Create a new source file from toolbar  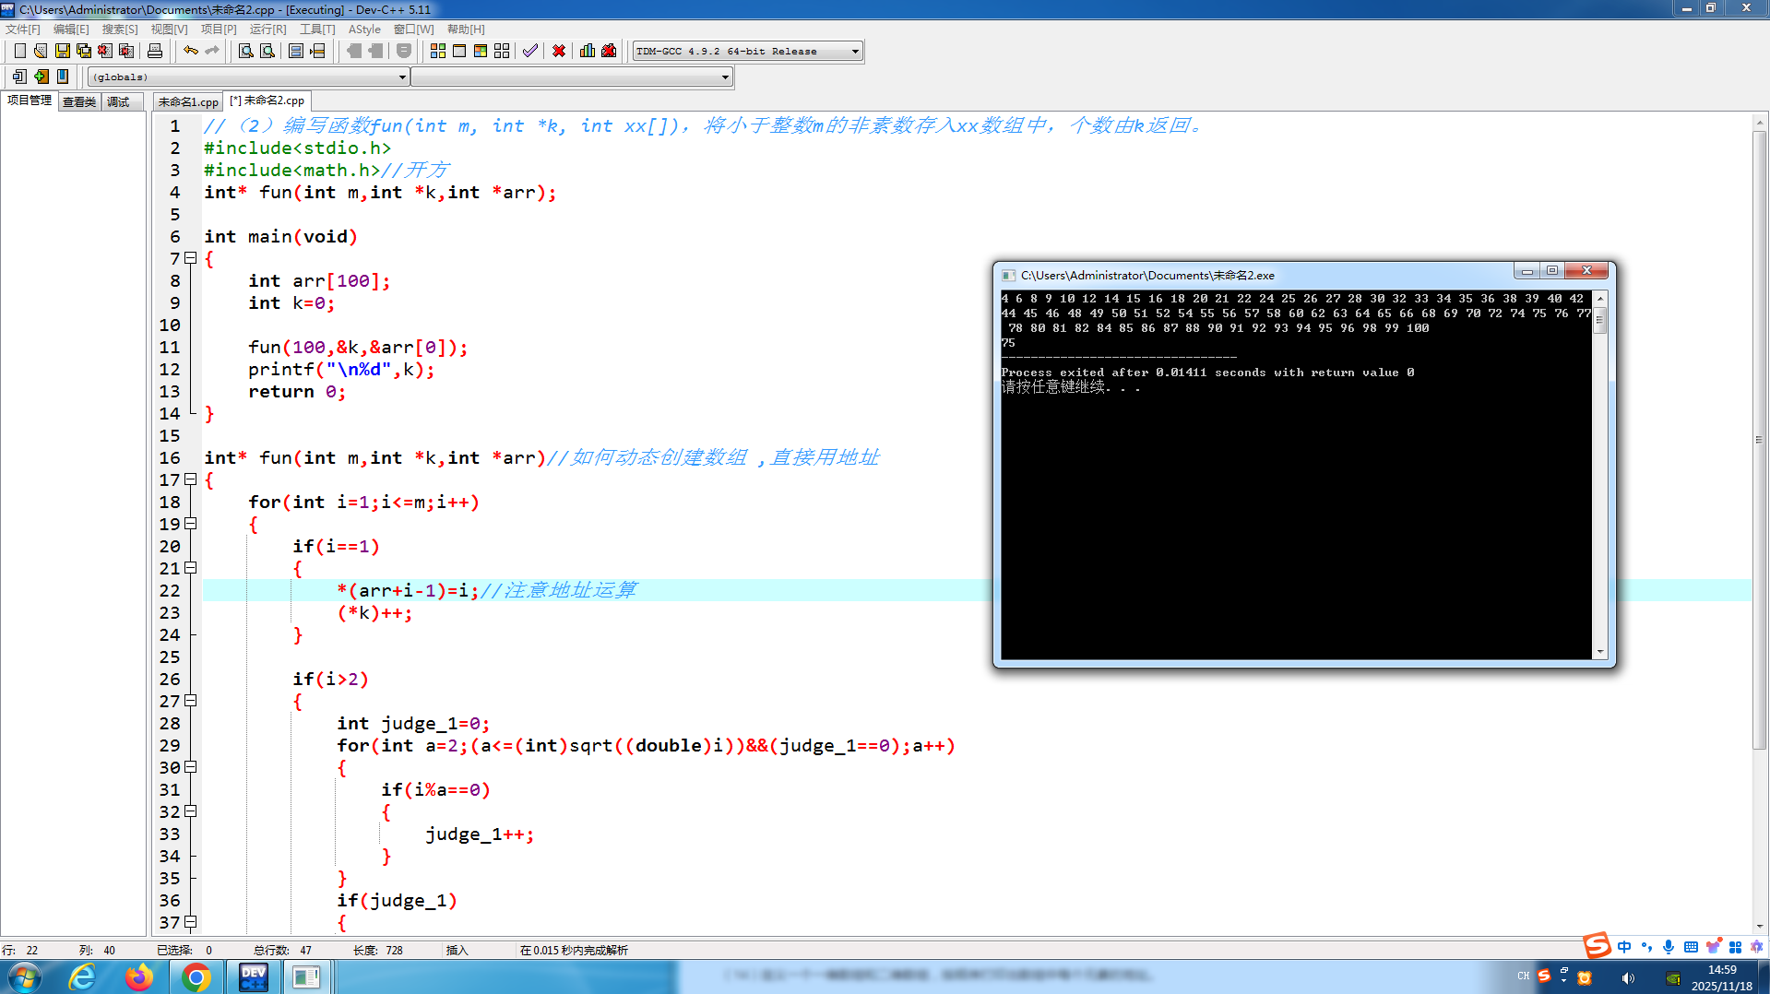pyautogui.click(x=19, y=51)
